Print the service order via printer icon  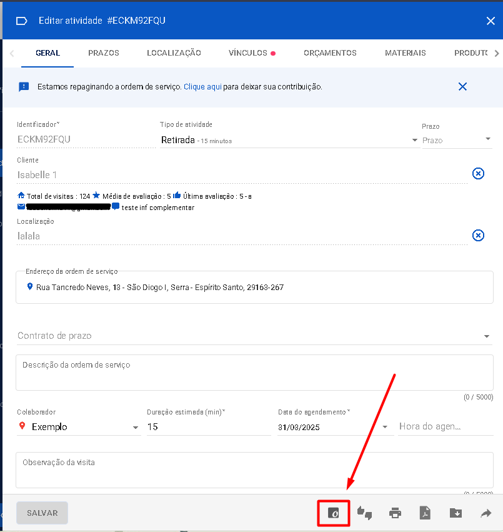point(395,513)
